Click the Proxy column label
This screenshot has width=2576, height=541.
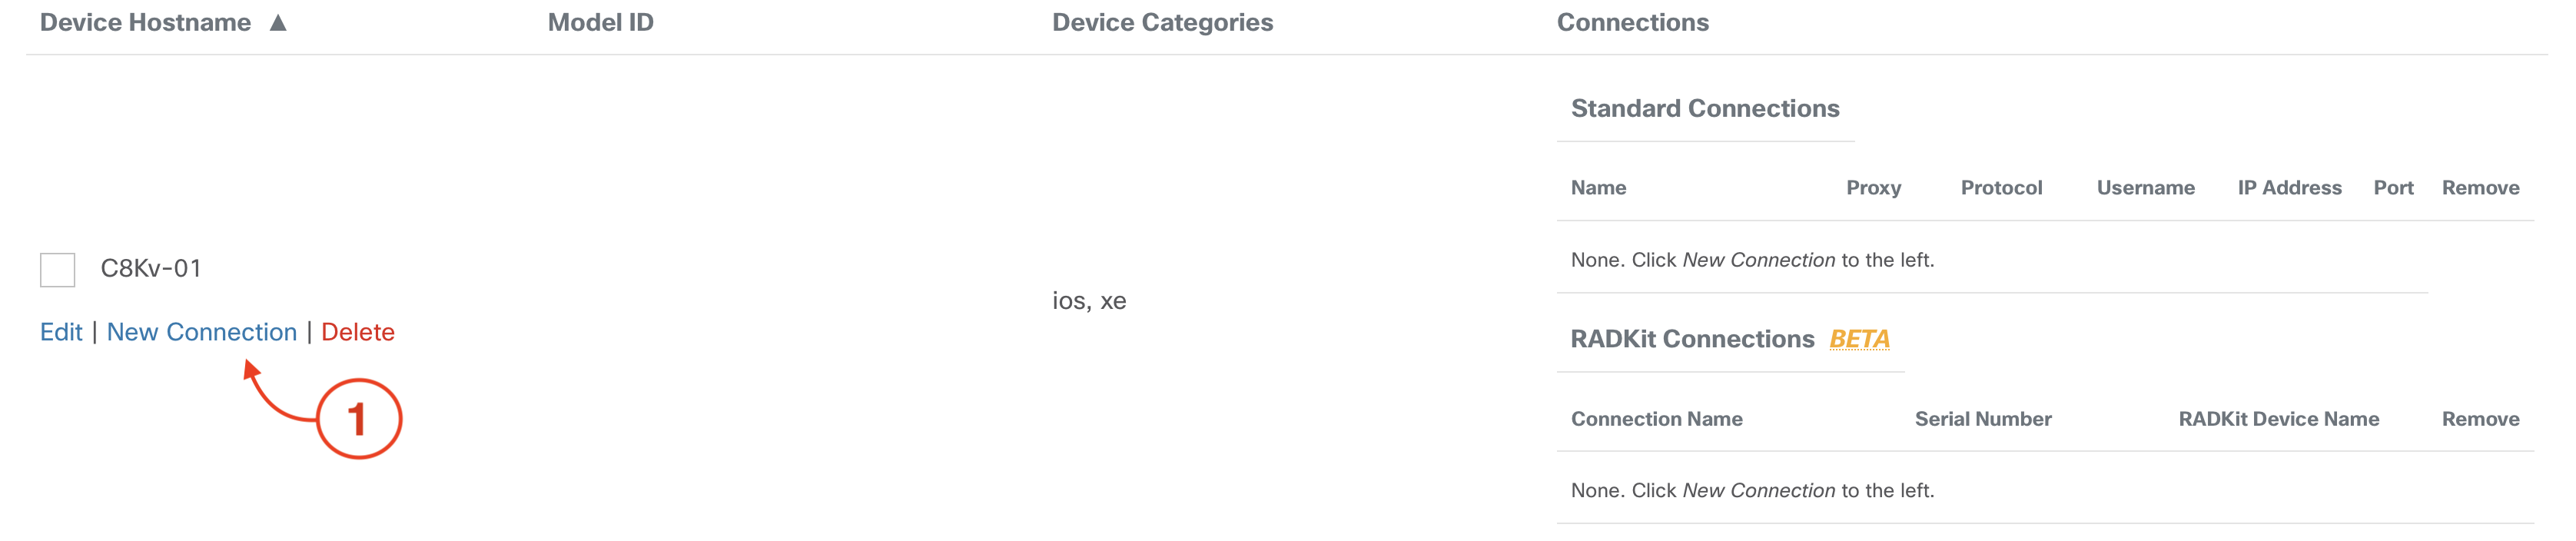1873,188
